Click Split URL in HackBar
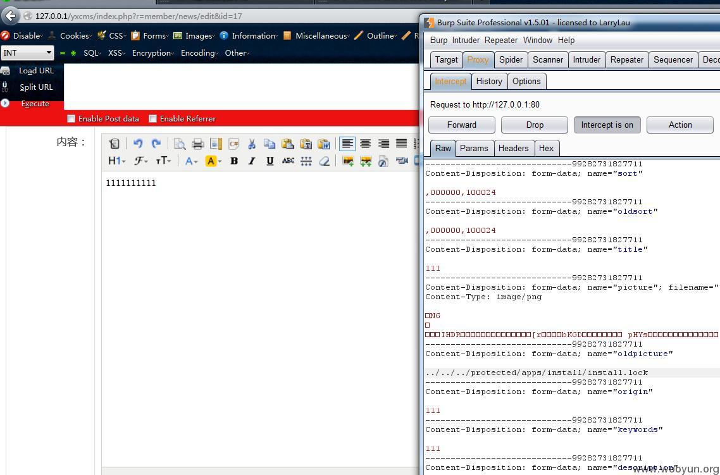720x475 pixels. (x=36, y=87)
